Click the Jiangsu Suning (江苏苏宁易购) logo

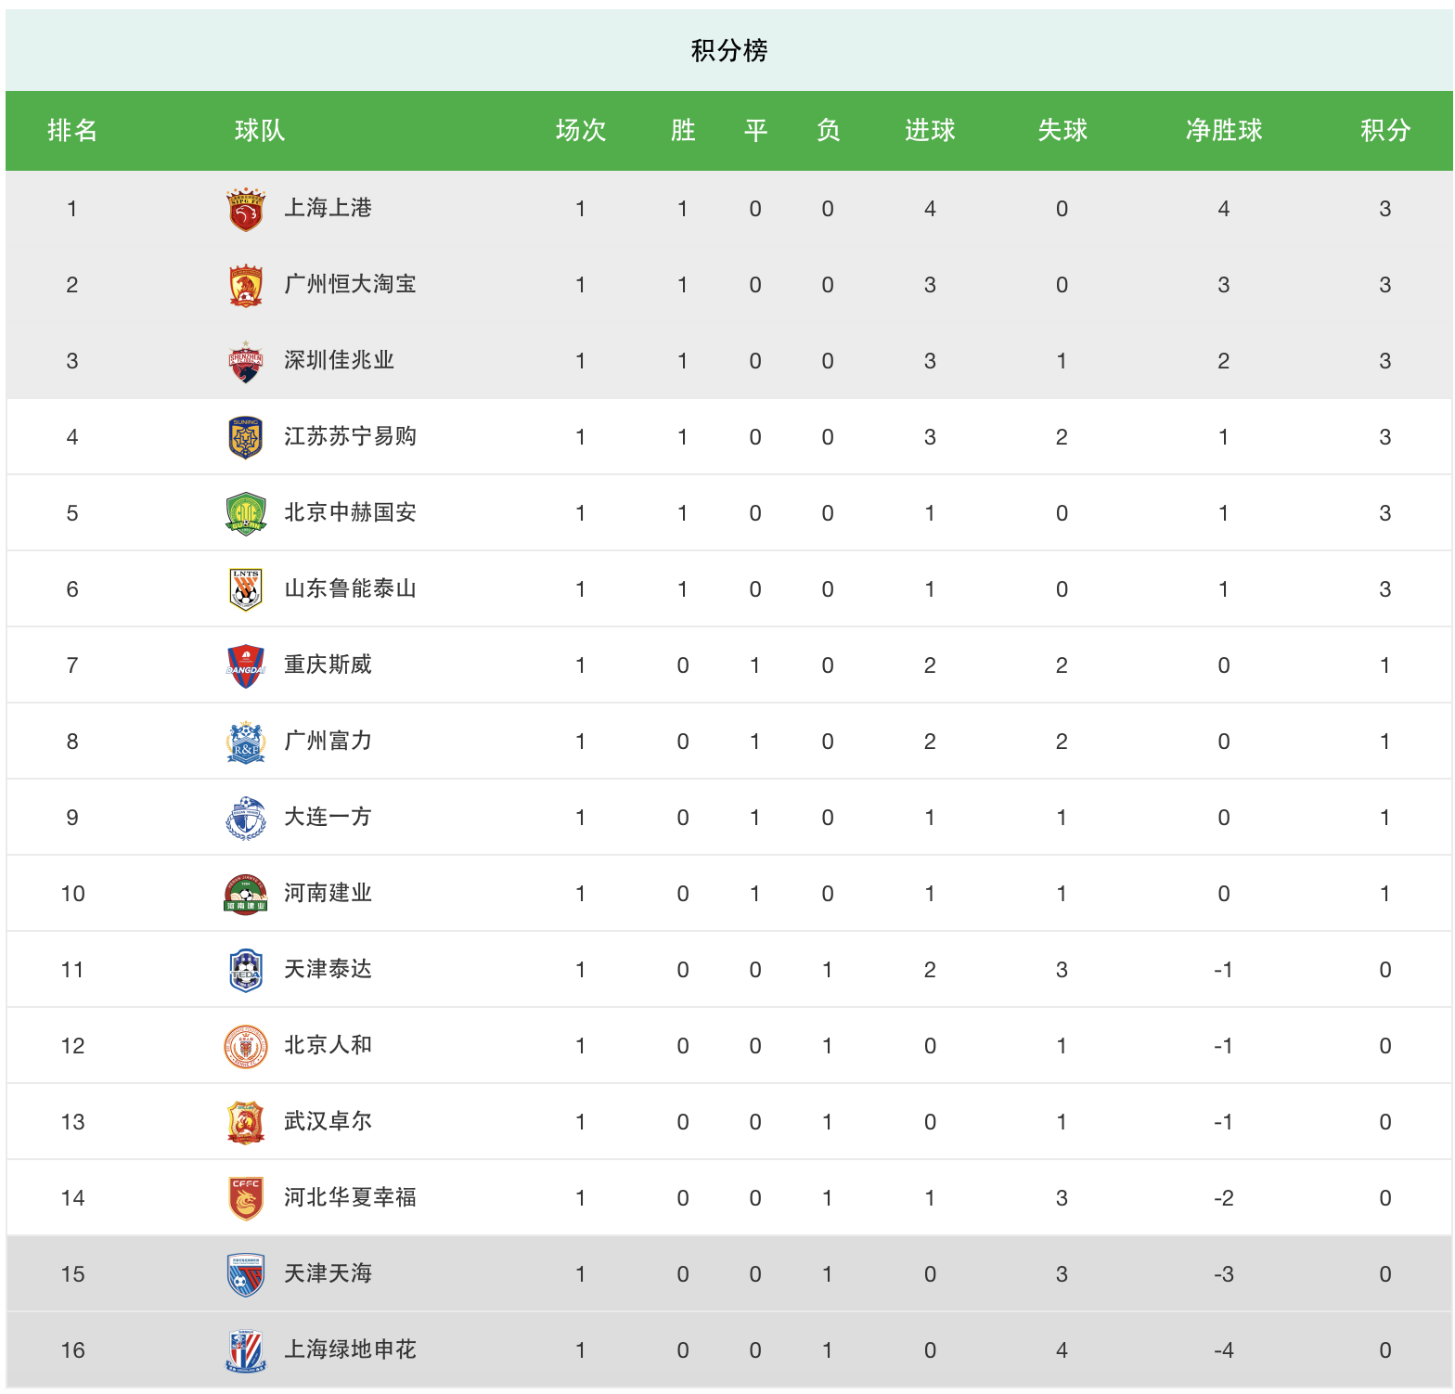coord(246,437)
